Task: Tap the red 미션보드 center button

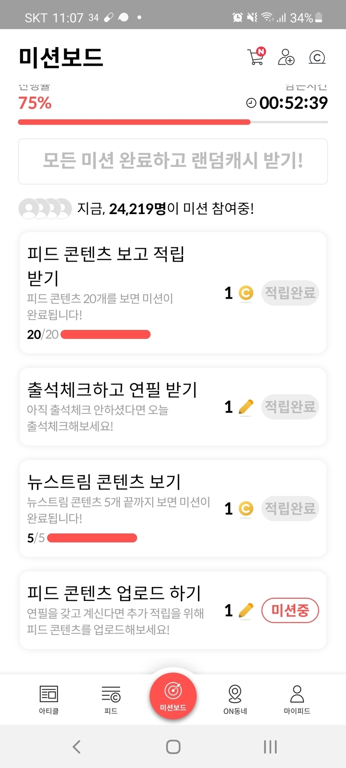Action: coord(173,696)
